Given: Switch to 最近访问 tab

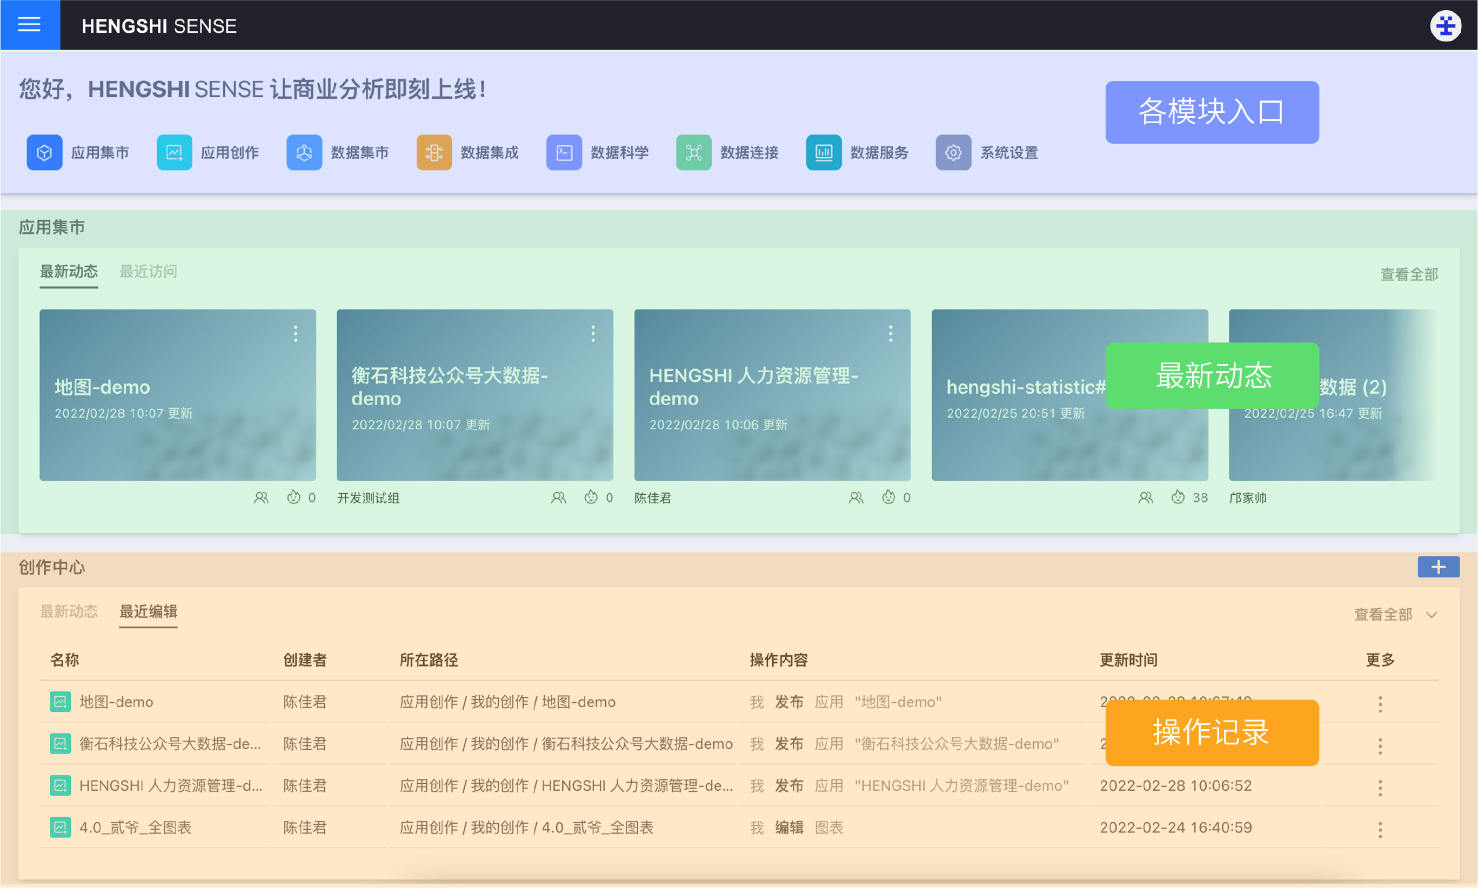Looking at the screenshot, I should [x=149, y=272].
